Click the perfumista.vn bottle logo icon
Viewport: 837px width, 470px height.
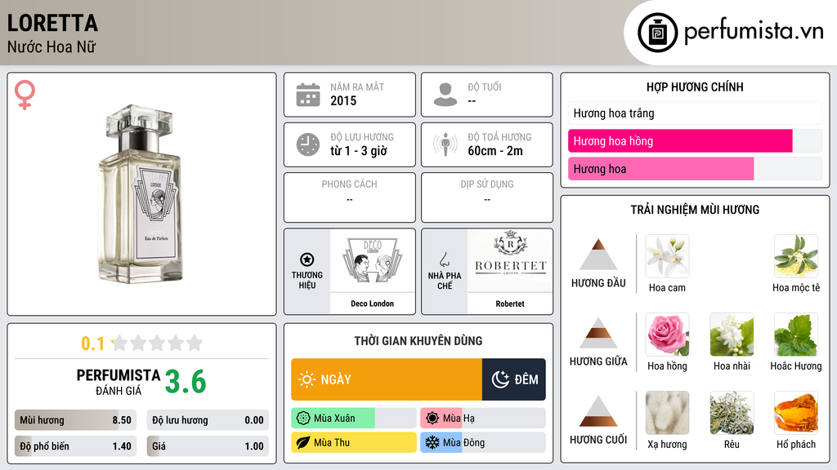click(x=658, y=33)
